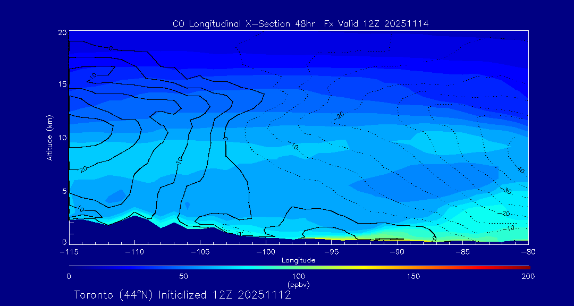Click the "-10" contour label below the right-hand "-20" label

[509, 228]
